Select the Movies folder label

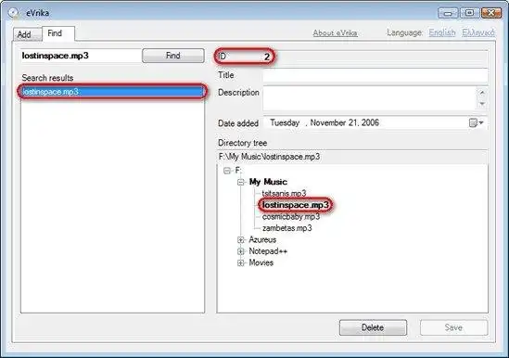click(x=261, y=262)
